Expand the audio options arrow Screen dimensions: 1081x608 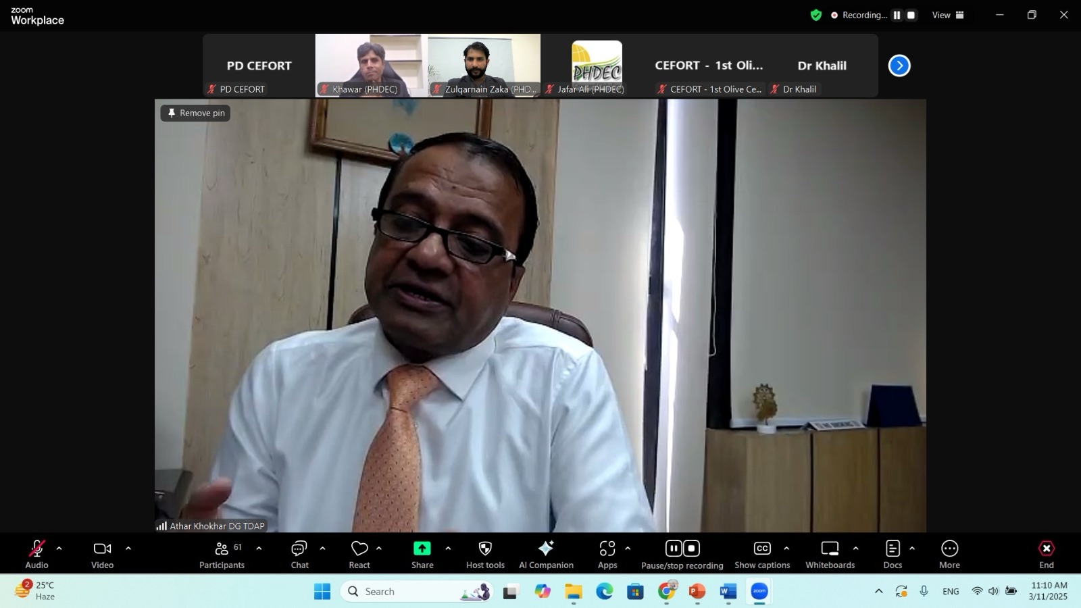(59, 549)
